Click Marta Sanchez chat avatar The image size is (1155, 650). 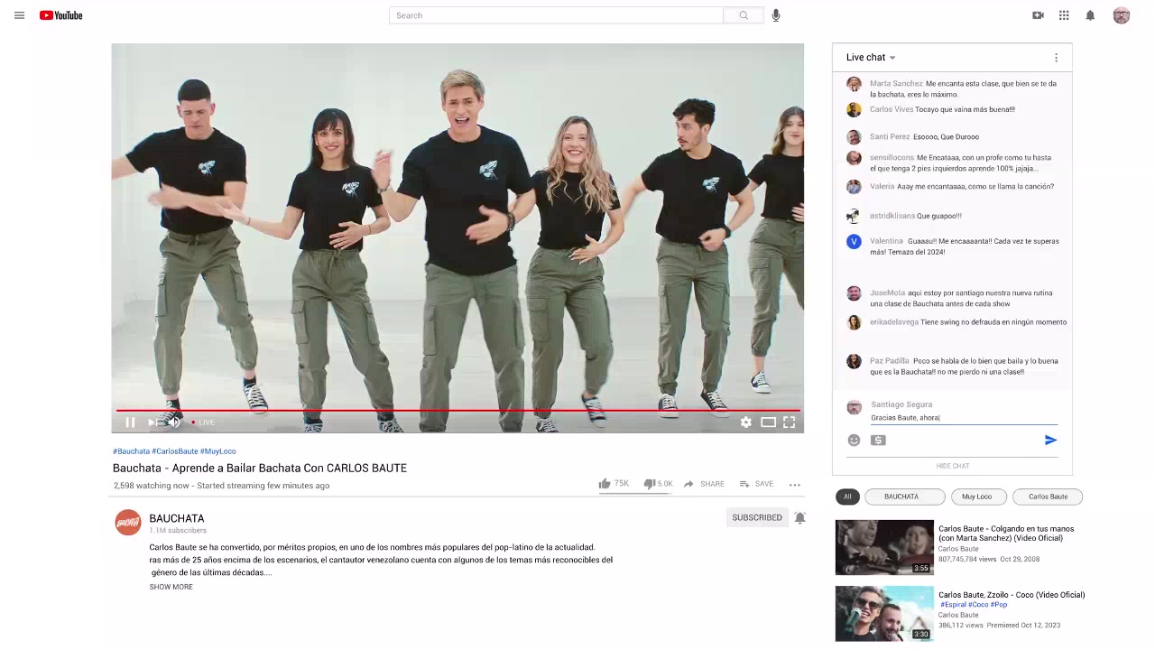854,84
